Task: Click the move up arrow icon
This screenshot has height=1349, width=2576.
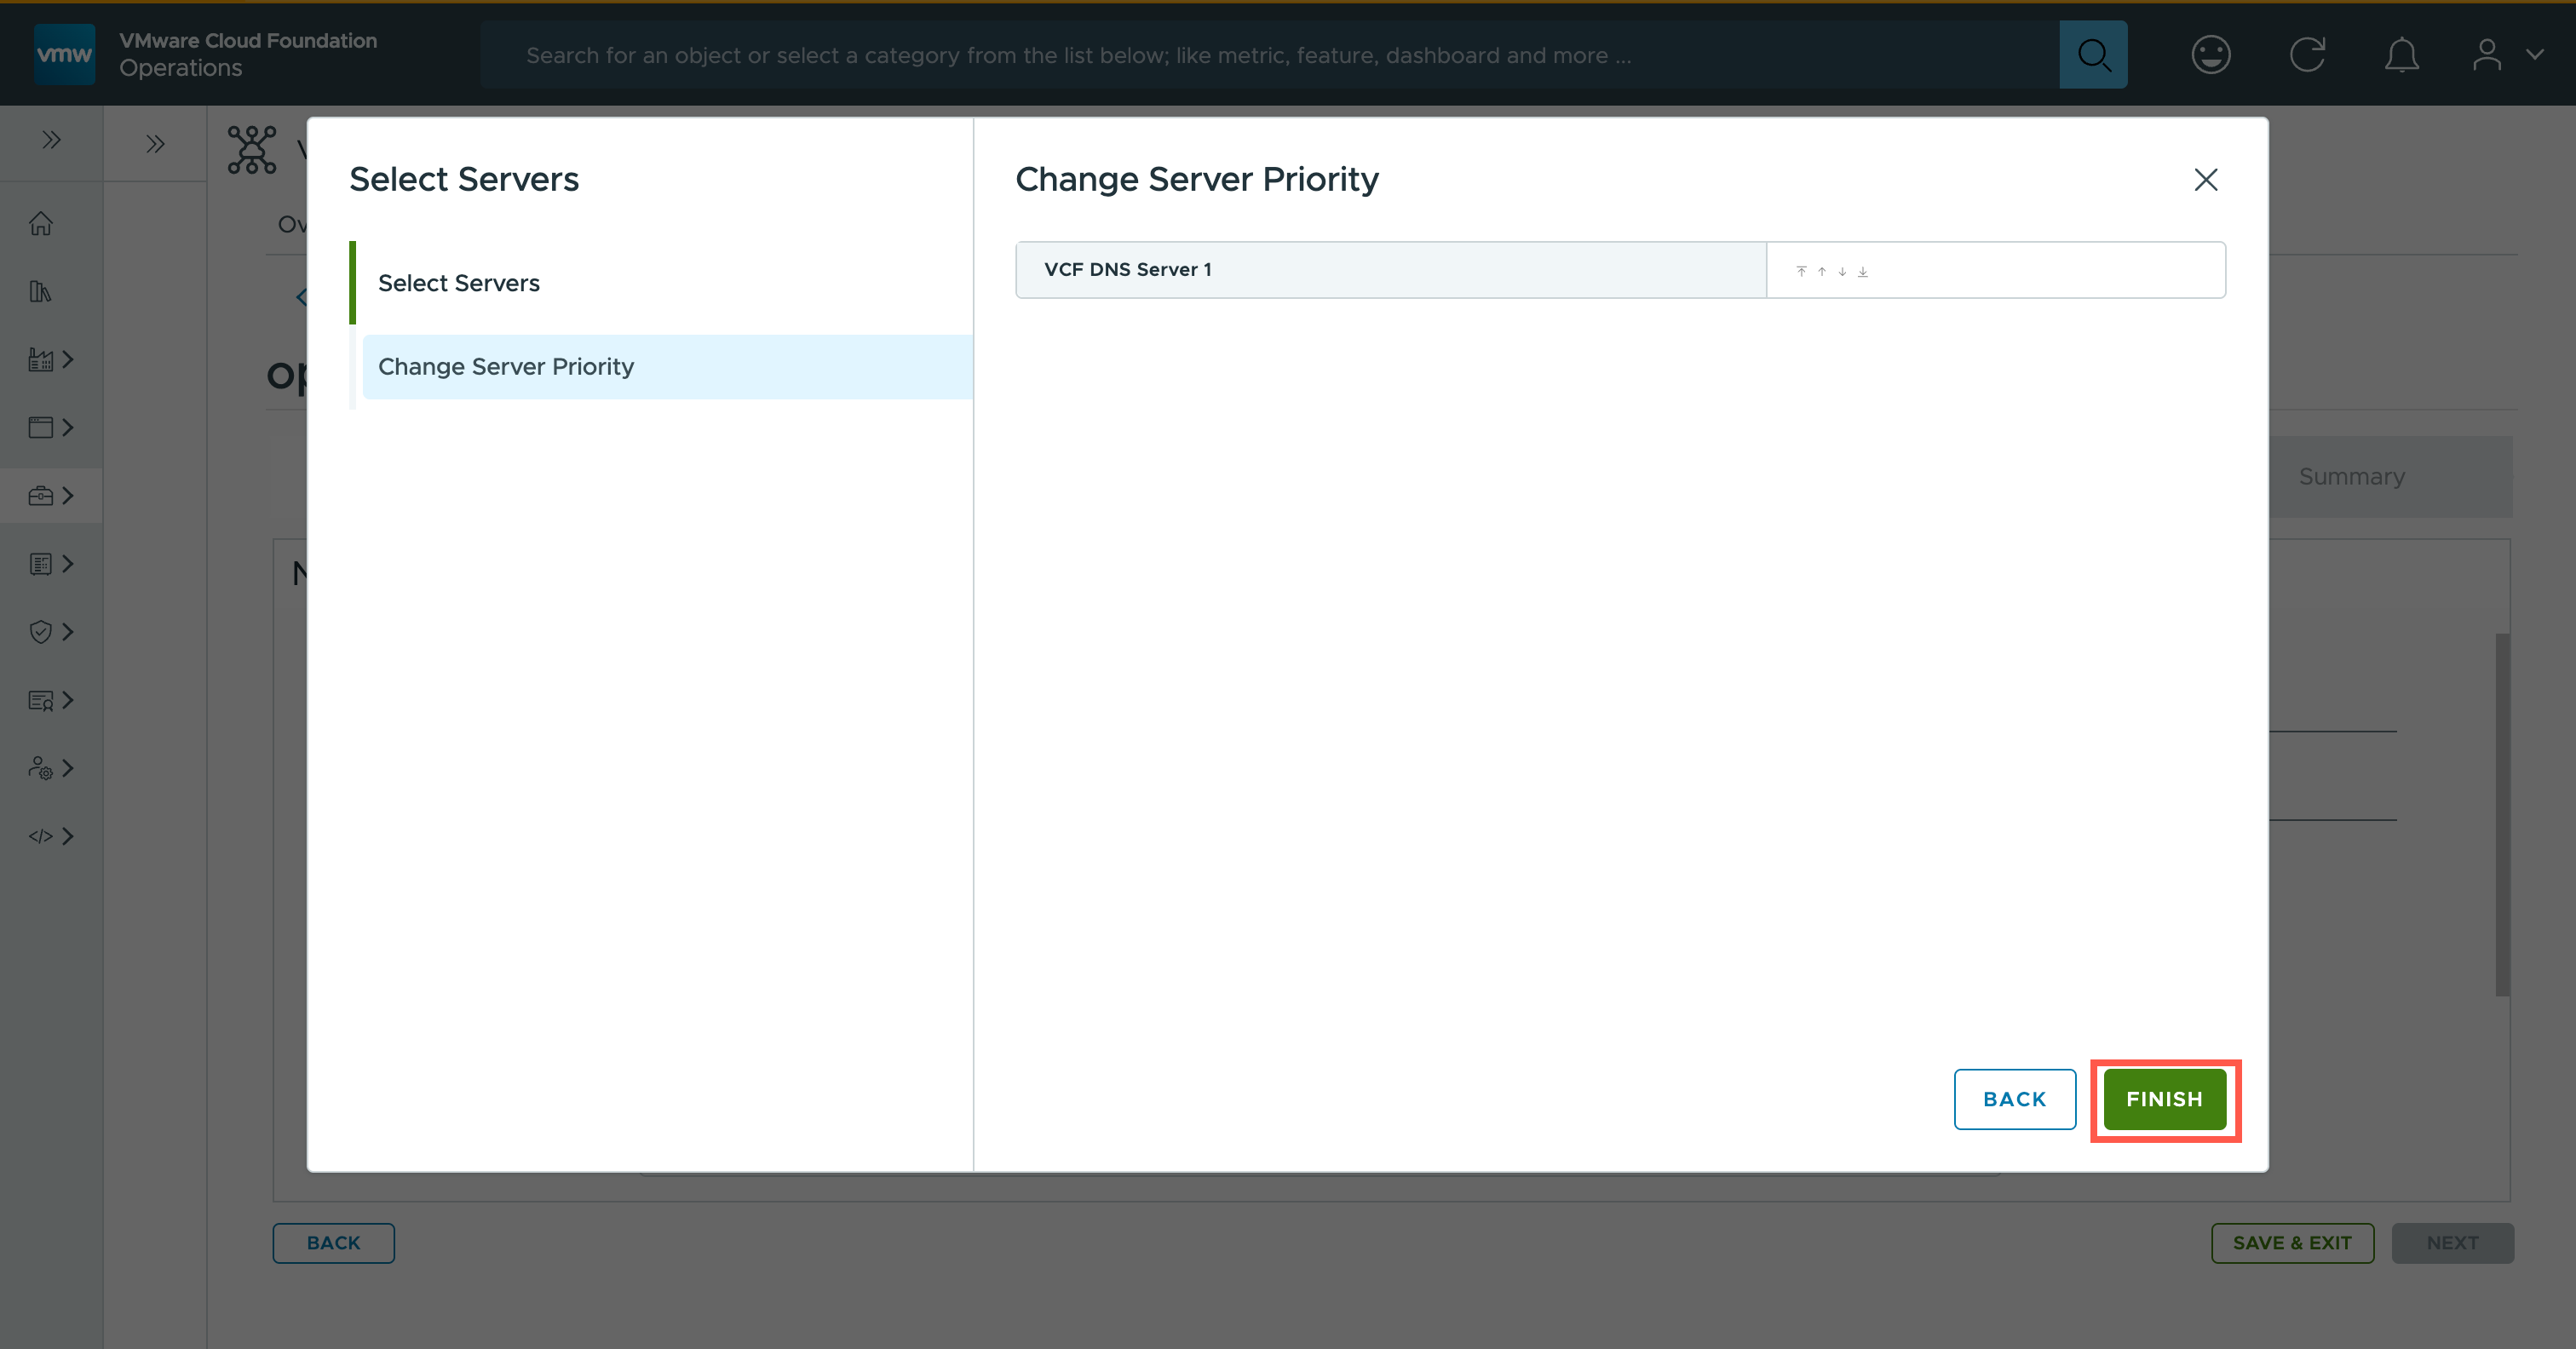Action: pos(1821,271)
